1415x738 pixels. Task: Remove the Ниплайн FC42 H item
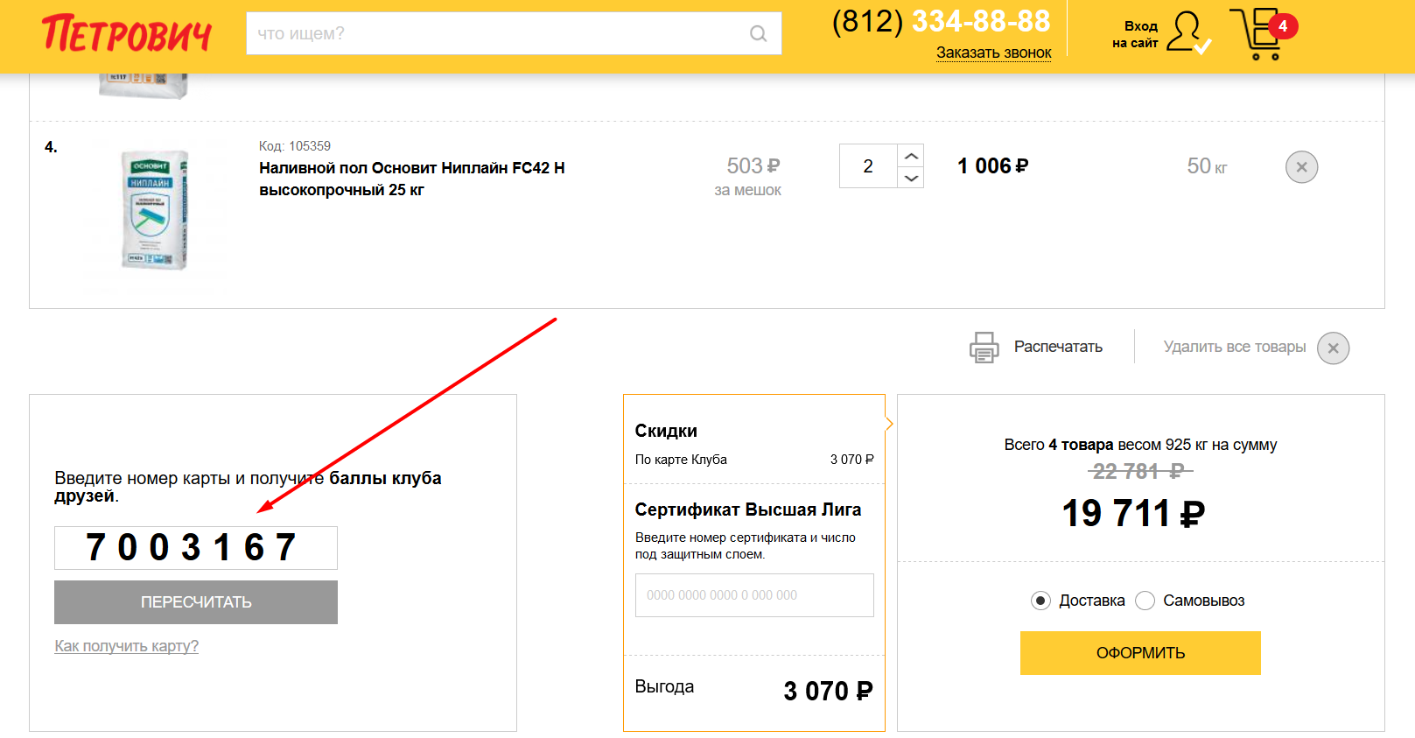coord(1301,167)
